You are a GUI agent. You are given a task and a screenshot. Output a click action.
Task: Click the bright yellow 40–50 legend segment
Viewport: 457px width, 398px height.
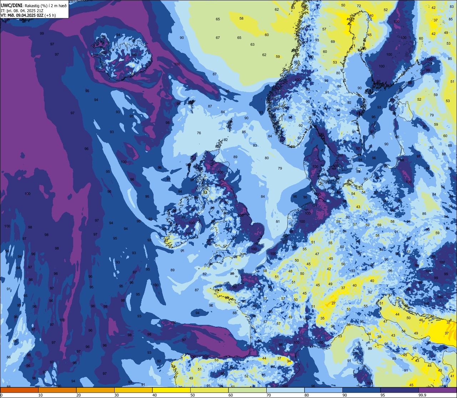pyautogui.click(x=171, y=390)
